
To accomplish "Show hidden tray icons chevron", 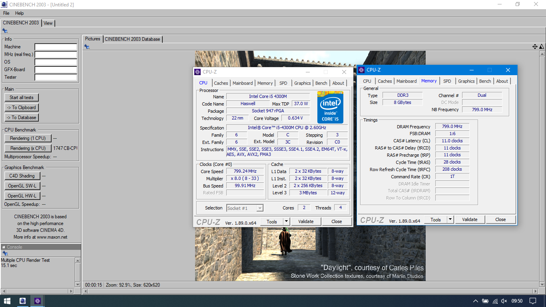I will click(476, 301).
